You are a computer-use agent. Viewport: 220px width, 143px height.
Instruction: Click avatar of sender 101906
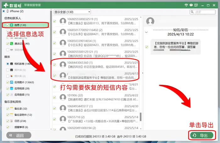click(x=63, y=97)
